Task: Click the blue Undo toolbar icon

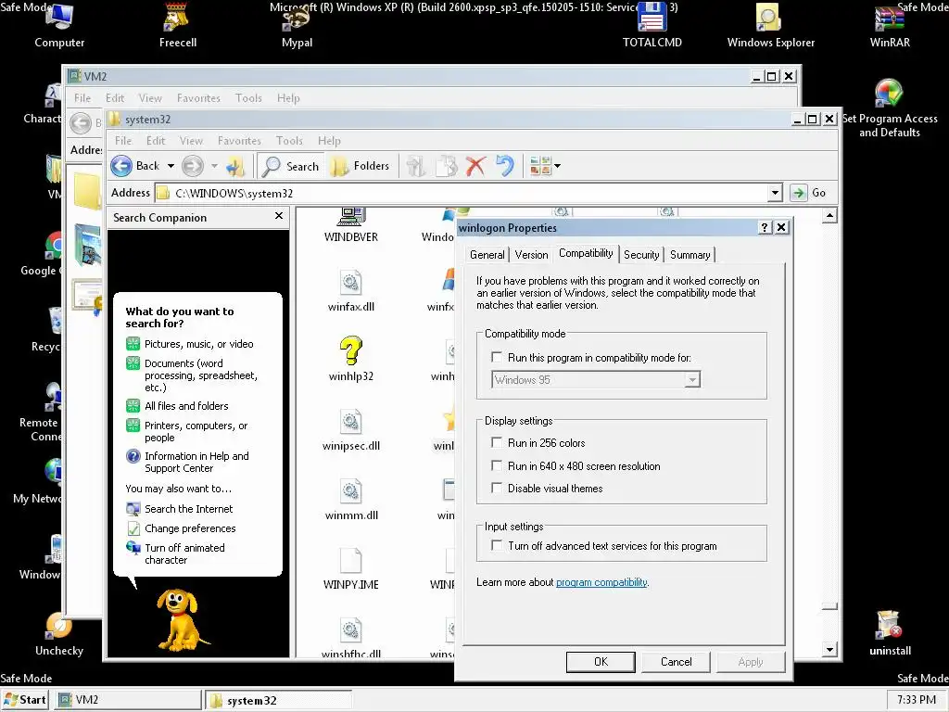Action: [x=504, y=166]
